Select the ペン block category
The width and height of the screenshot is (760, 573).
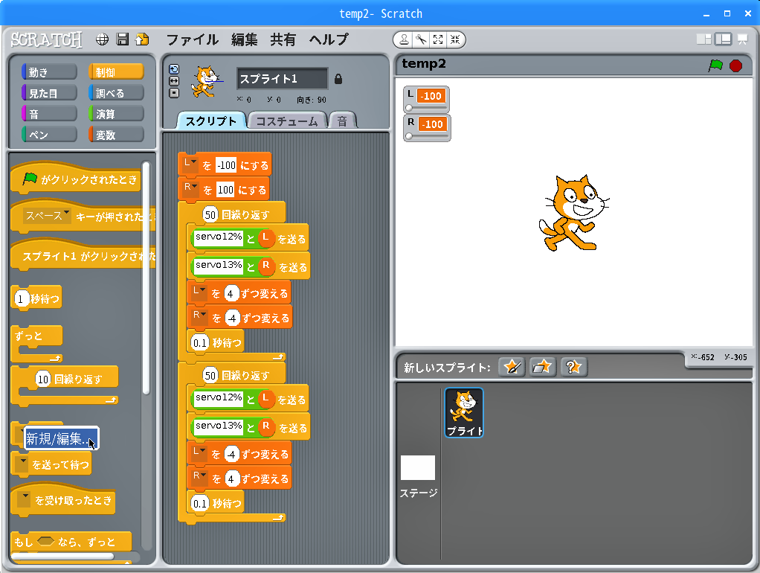(49, 135)
